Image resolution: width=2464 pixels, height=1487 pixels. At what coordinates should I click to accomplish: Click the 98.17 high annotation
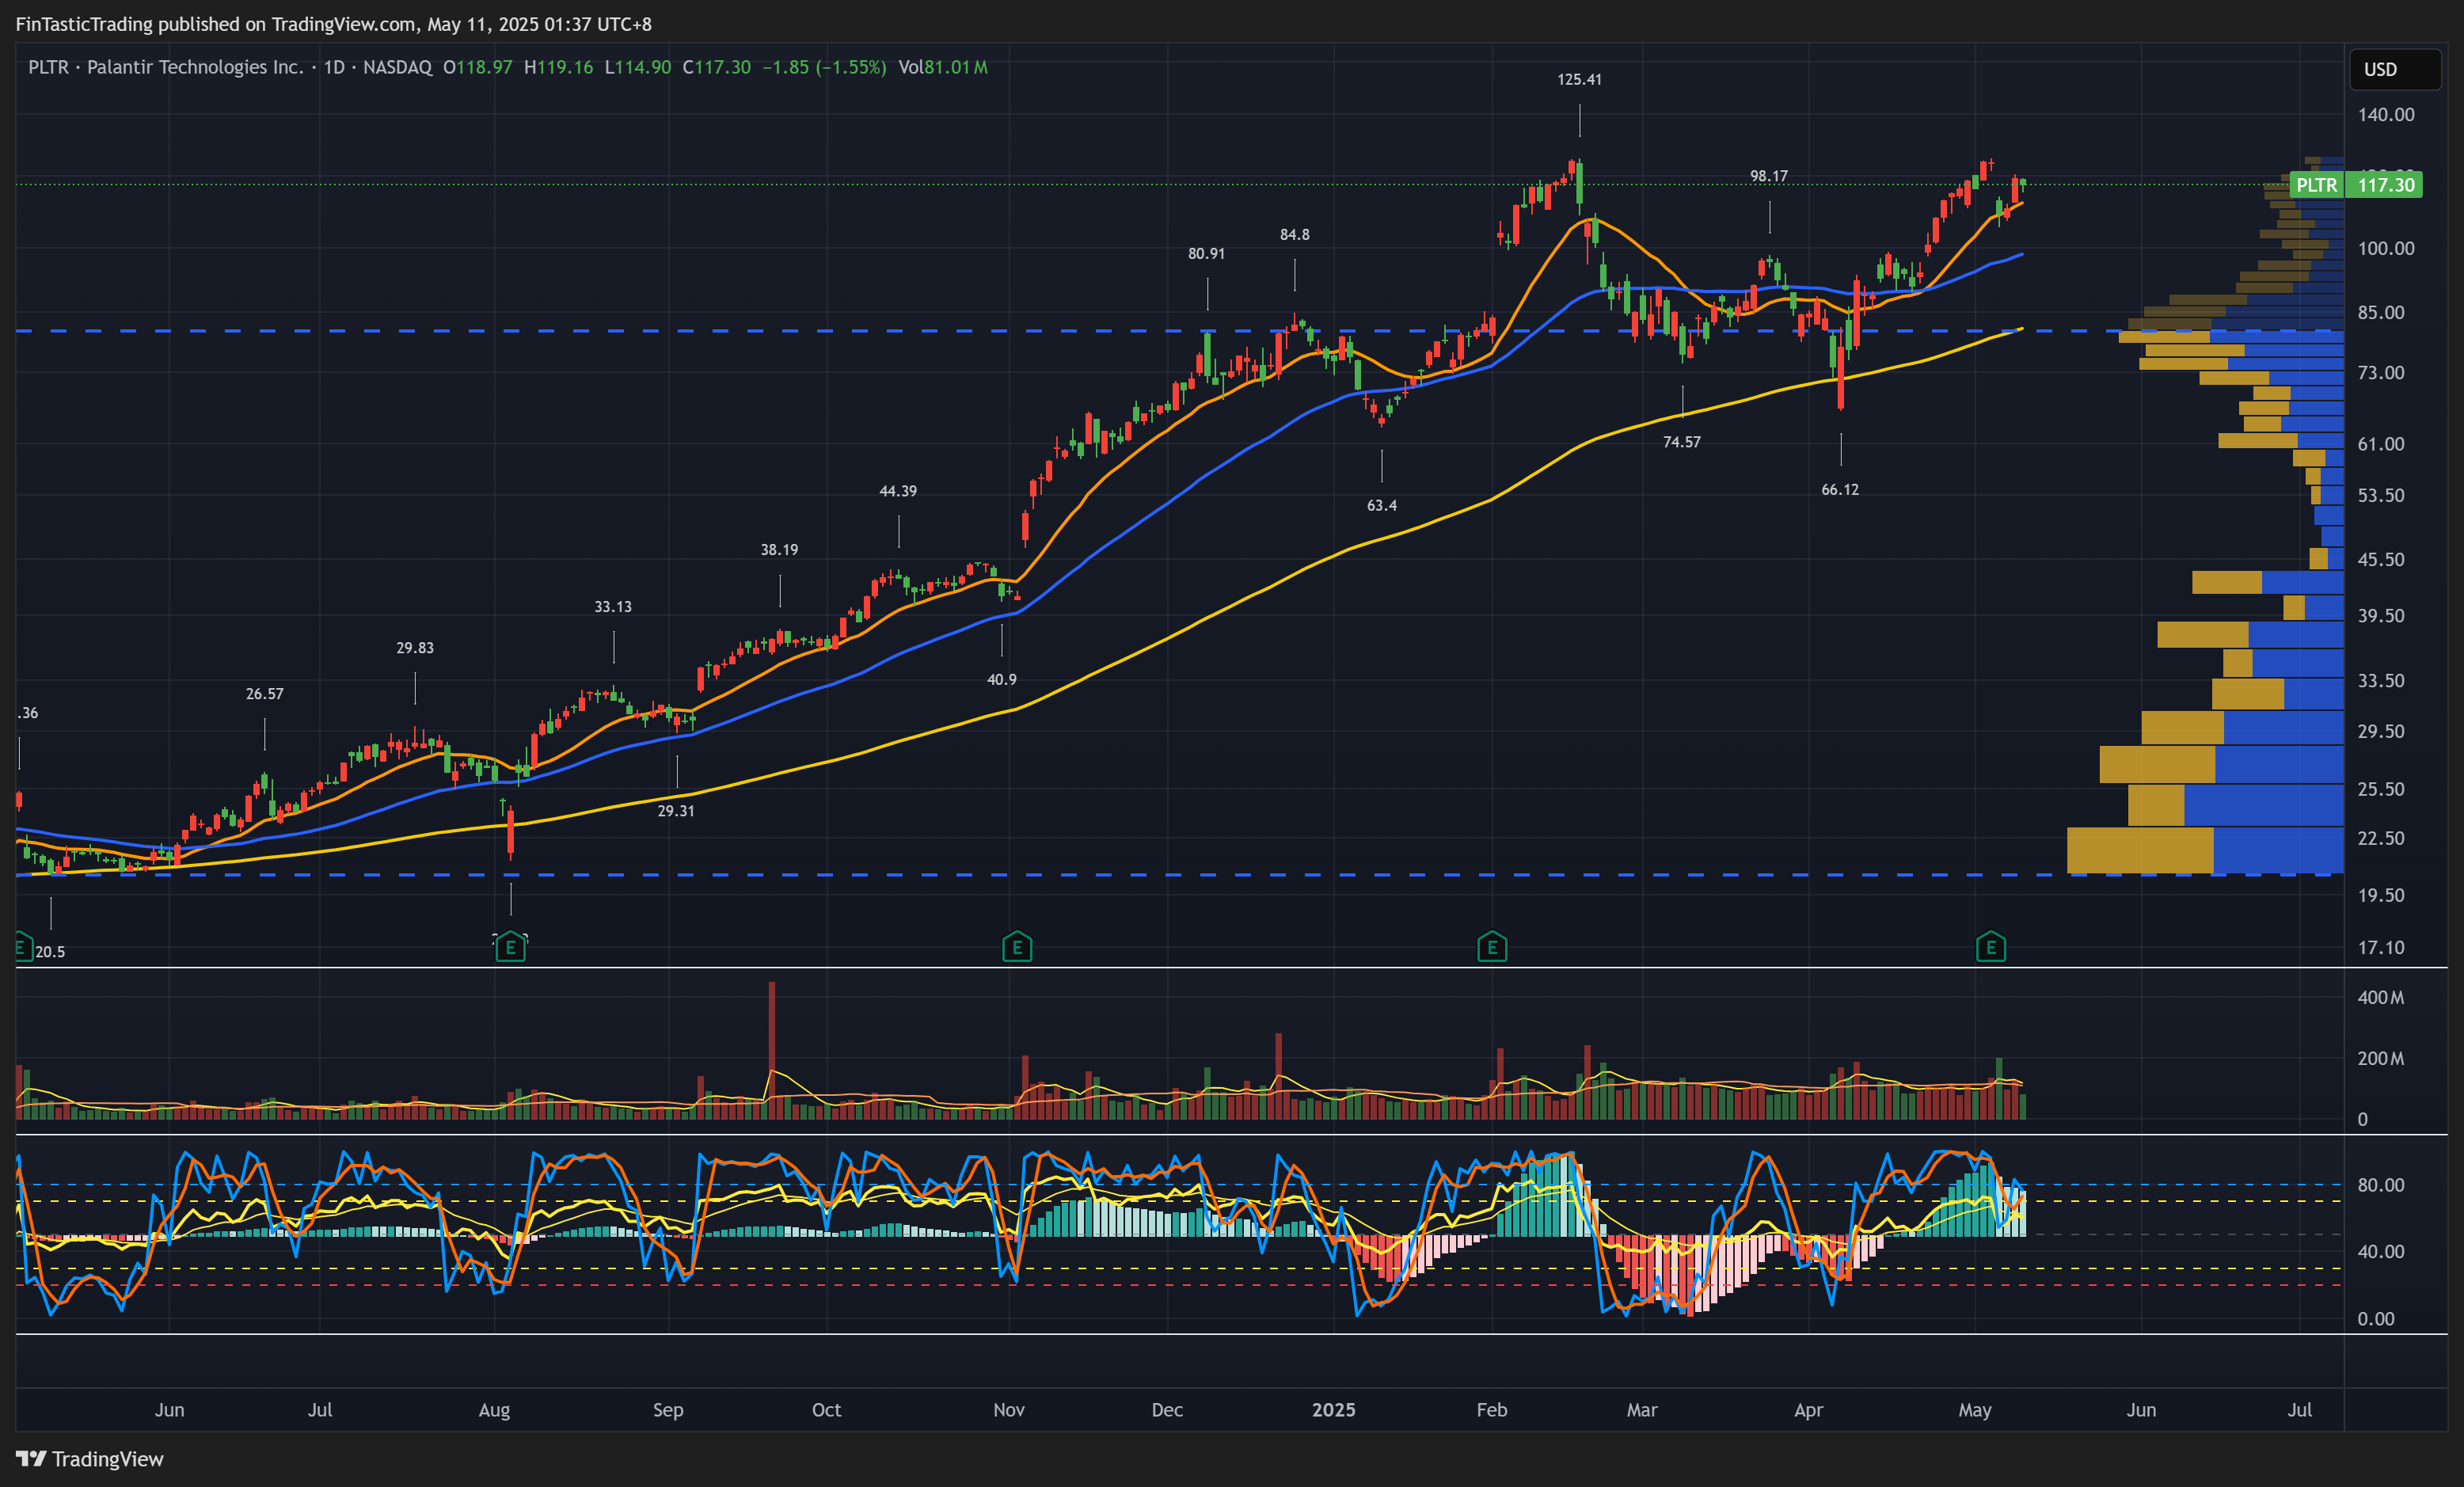click(x=1769, y=176)
